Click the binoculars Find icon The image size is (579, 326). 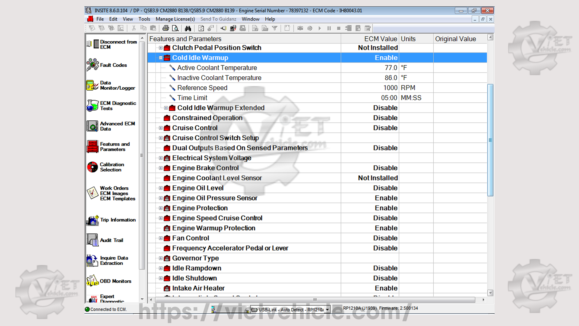tap(188, 28)
